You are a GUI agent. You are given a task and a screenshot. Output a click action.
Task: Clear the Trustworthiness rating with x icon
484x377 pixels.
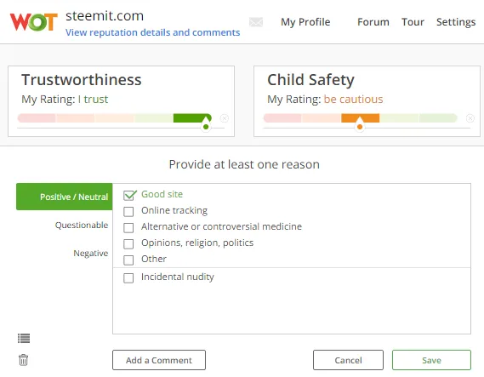[x=225, y=118]
